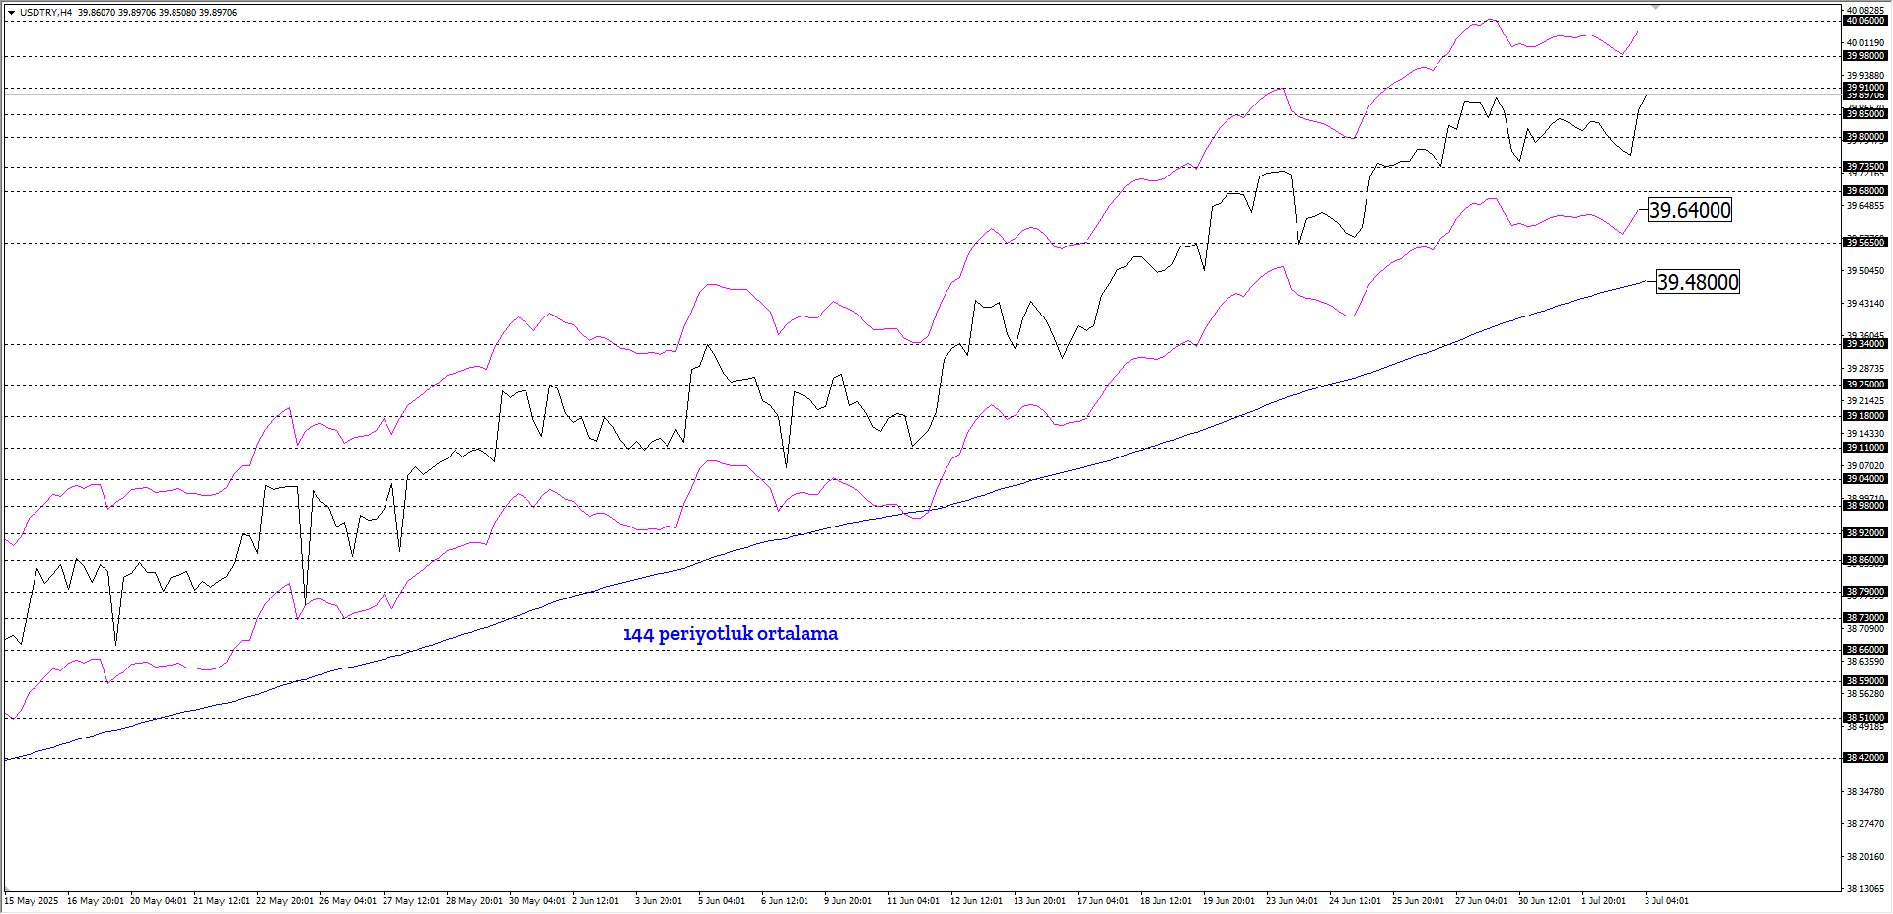
Task: Click the 38.73000 level tag on price axis
Action: pyautogui.click(x=1865, y=618)
